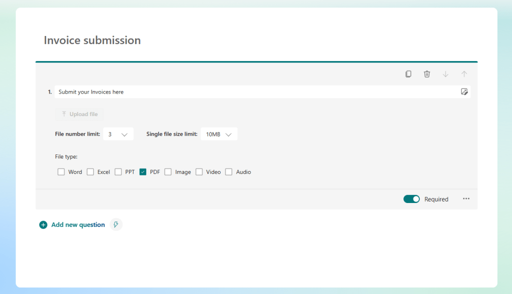The image size is (512, 294).
Task: Insert an image for the question
Action: pos(464,91)
